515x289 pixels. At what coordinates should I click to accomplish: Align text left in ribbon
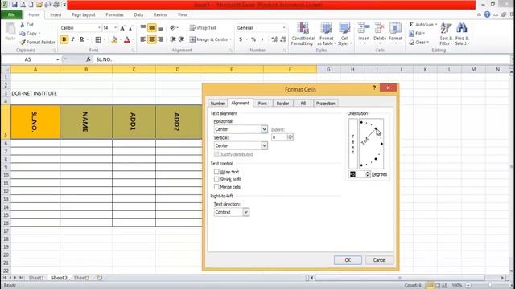coord(143,39)
